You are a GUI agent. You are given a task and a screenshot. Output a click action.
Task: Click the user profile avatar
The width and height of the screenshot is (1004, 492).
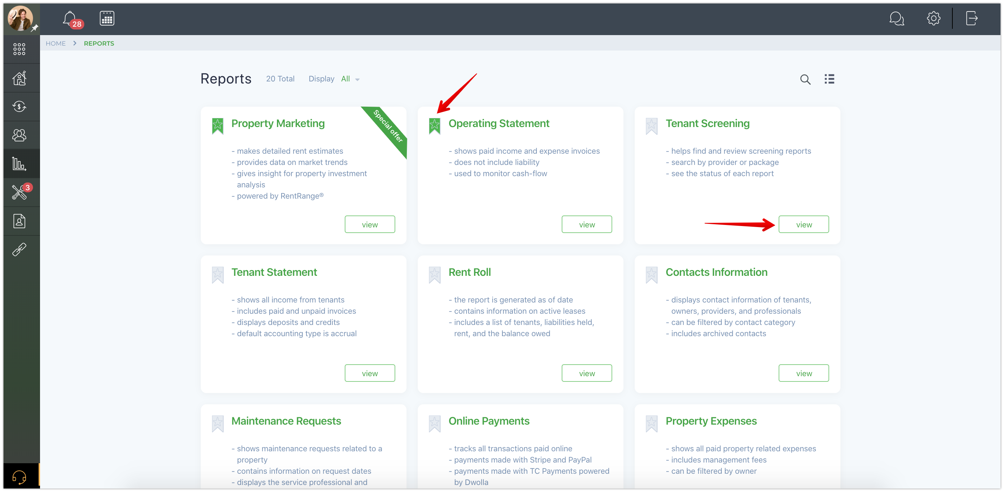(20, 18)
